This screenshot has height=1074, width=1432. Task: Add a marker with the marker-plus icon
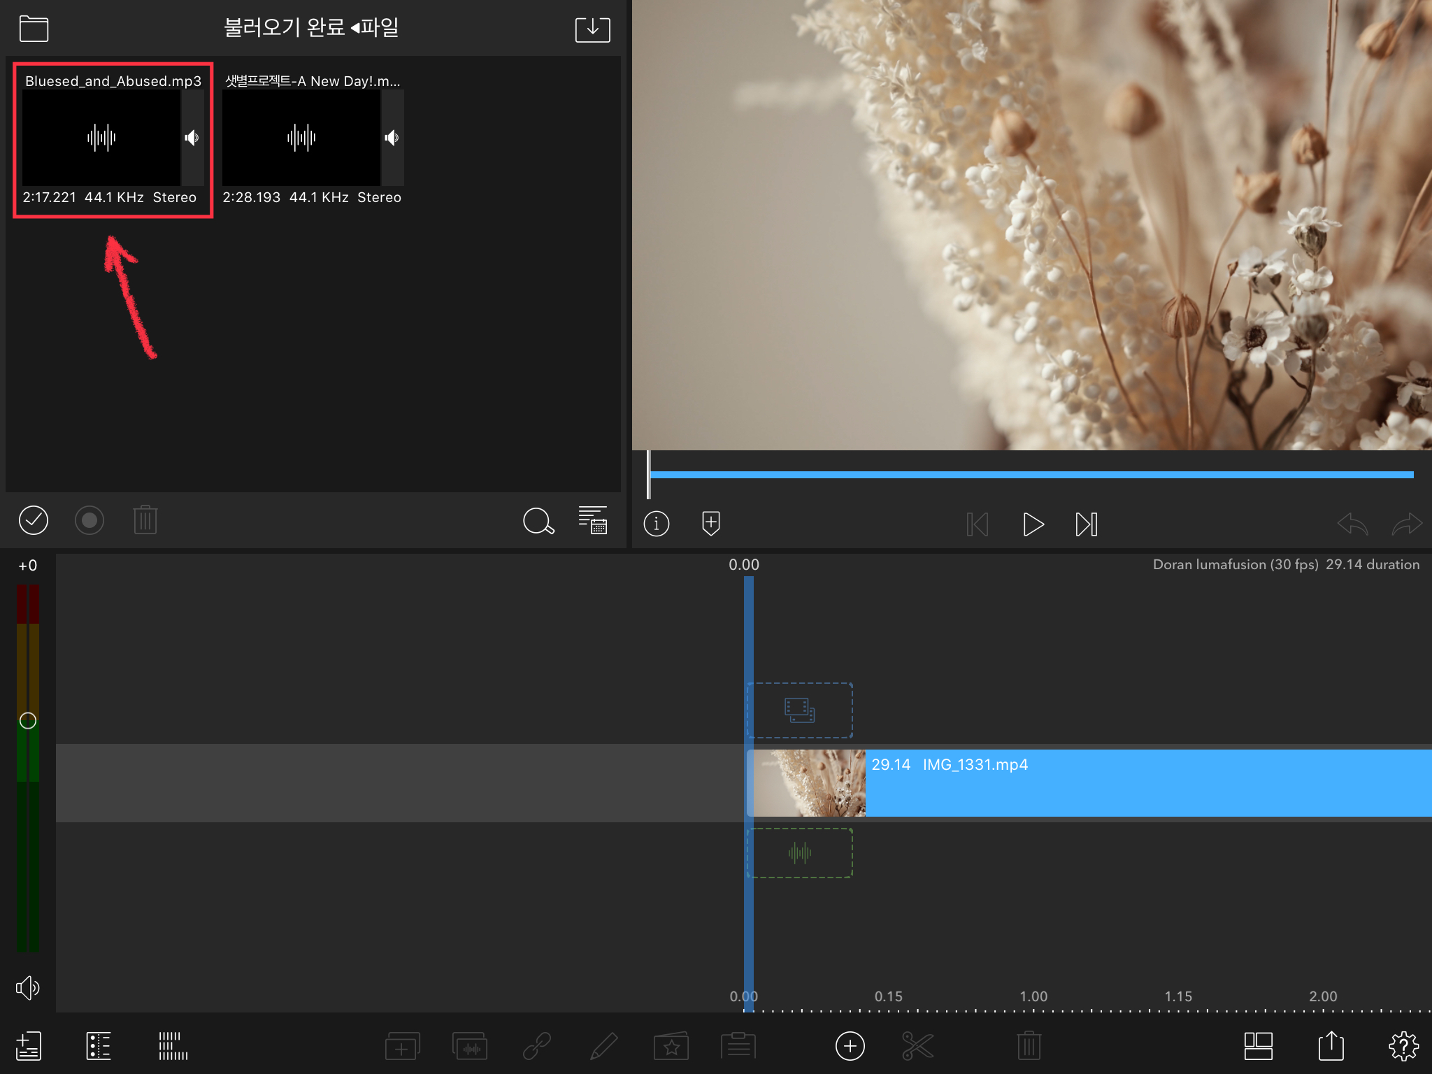[711, 523]
